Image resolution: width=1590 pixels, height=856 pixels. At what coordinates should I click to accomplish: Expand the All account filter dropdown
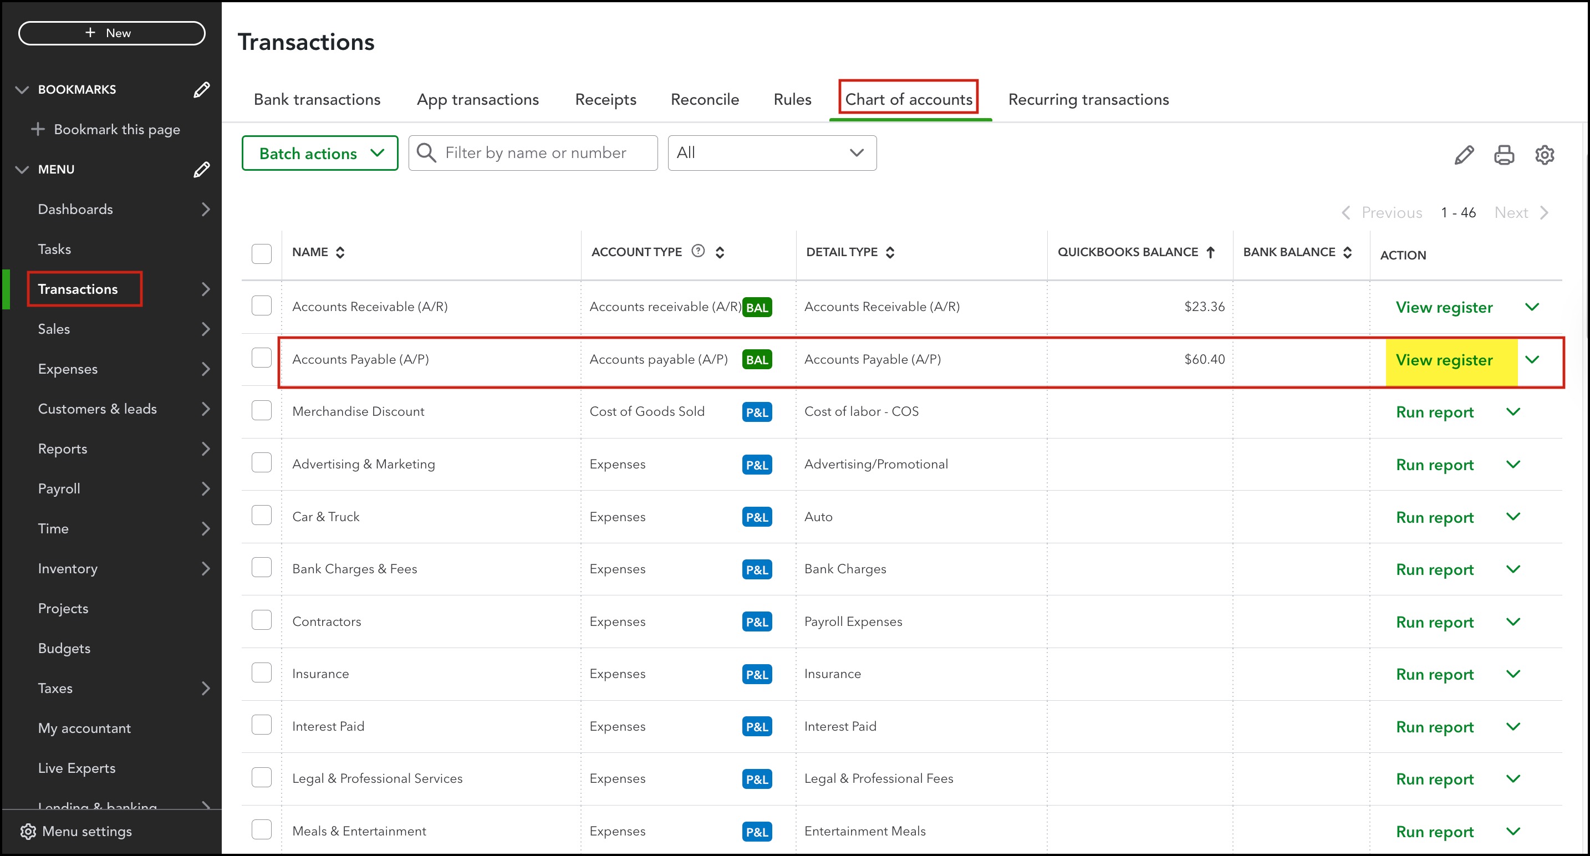click(x=772, y=153)
